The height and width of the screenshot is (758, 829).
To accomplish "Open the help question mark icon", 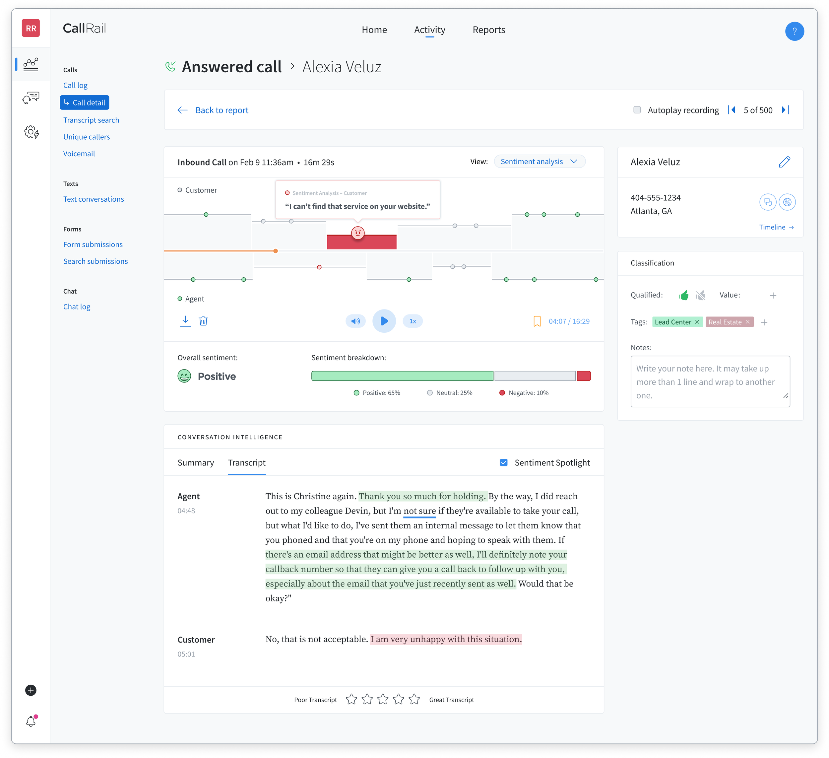I will (x=794, y=31).
